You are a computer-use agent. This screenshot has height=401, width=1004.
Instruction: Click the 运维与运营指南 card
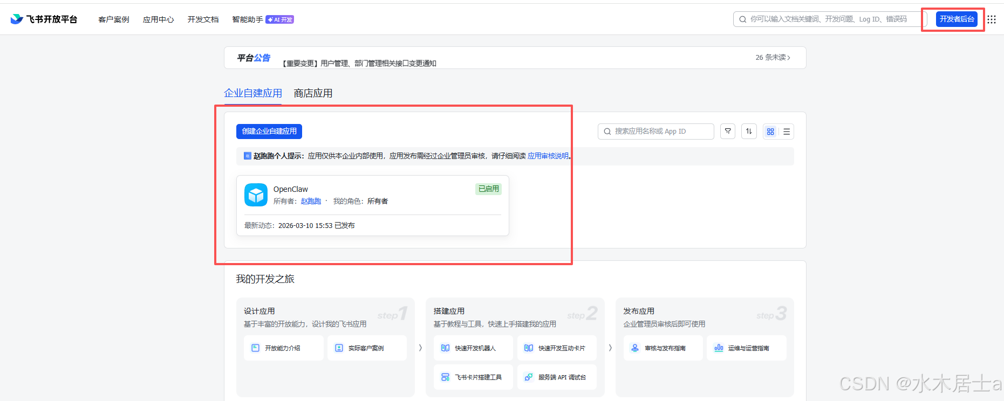pos(747,348)
